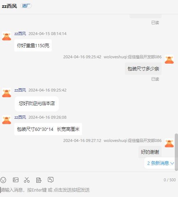Click the send image icon
Screen dimensions: 178x197
16,180
